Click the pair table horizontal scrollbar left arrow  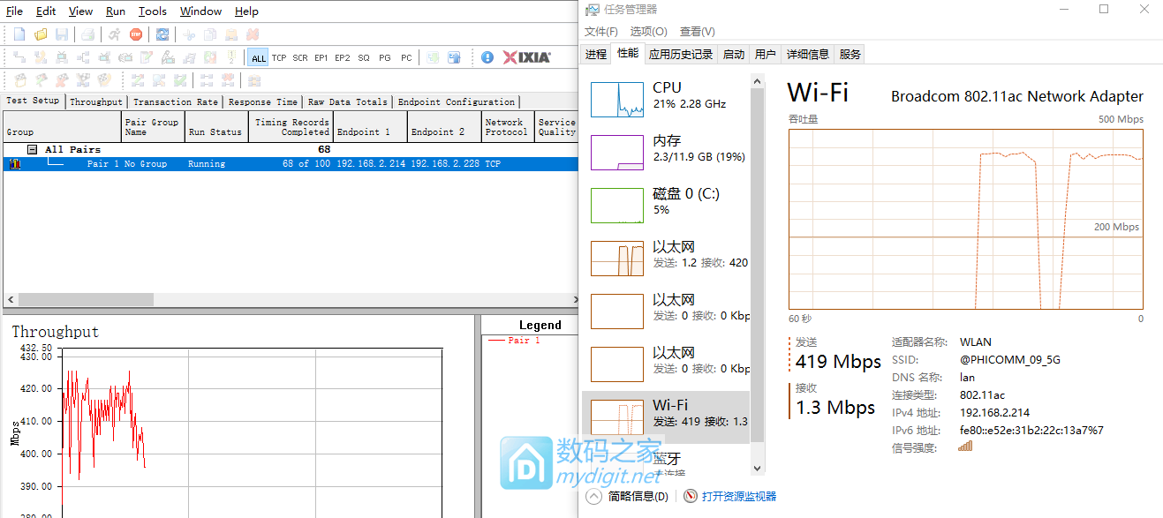[10, 300]
